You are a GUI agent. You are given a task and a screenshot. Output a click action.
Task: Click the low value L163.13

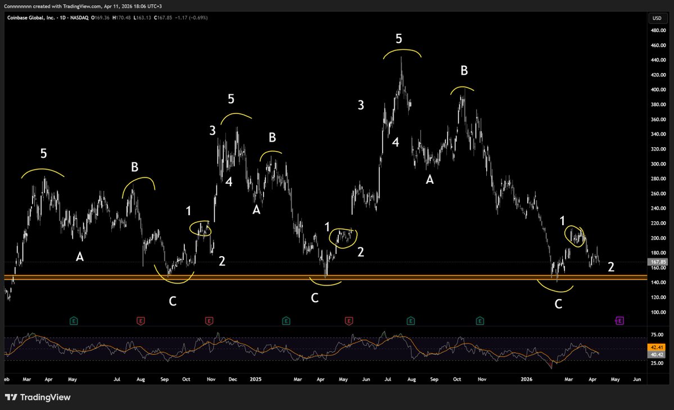142,17
